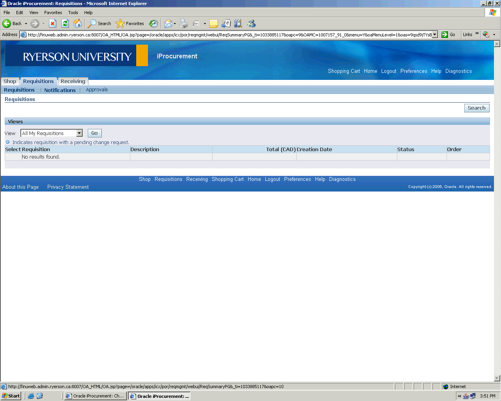Switch to the Receiving tab
Viewport: 501px width, 401px height.
[x=73, y=81]
